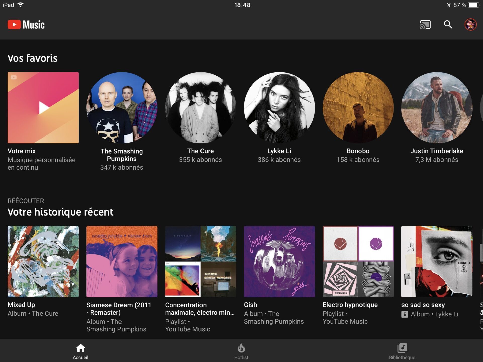Image resolution: width=483 pixels, height=362 pixels.
Task: Select the Accueil home icon
Action: pyautogui.click(x=80, y=348)
